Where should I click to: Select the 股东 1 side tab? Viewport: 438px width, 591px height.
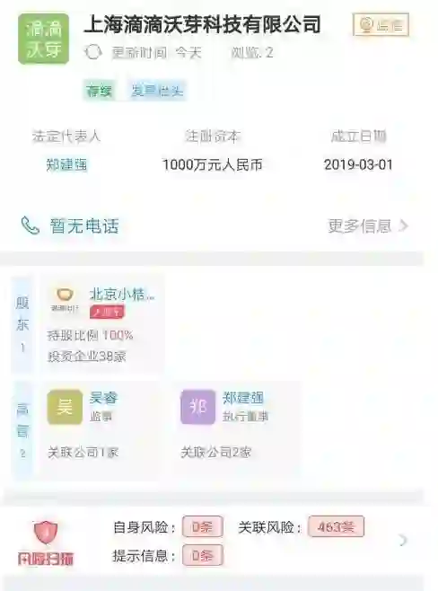tap(22, 324)
